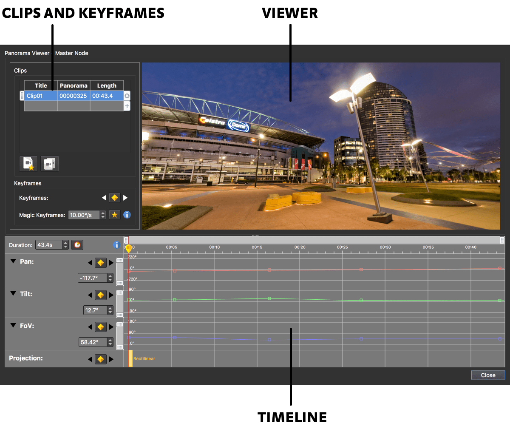The image size is (510, 429).
Task: Switch to the Master Node tab
Action: pos(71,53)
